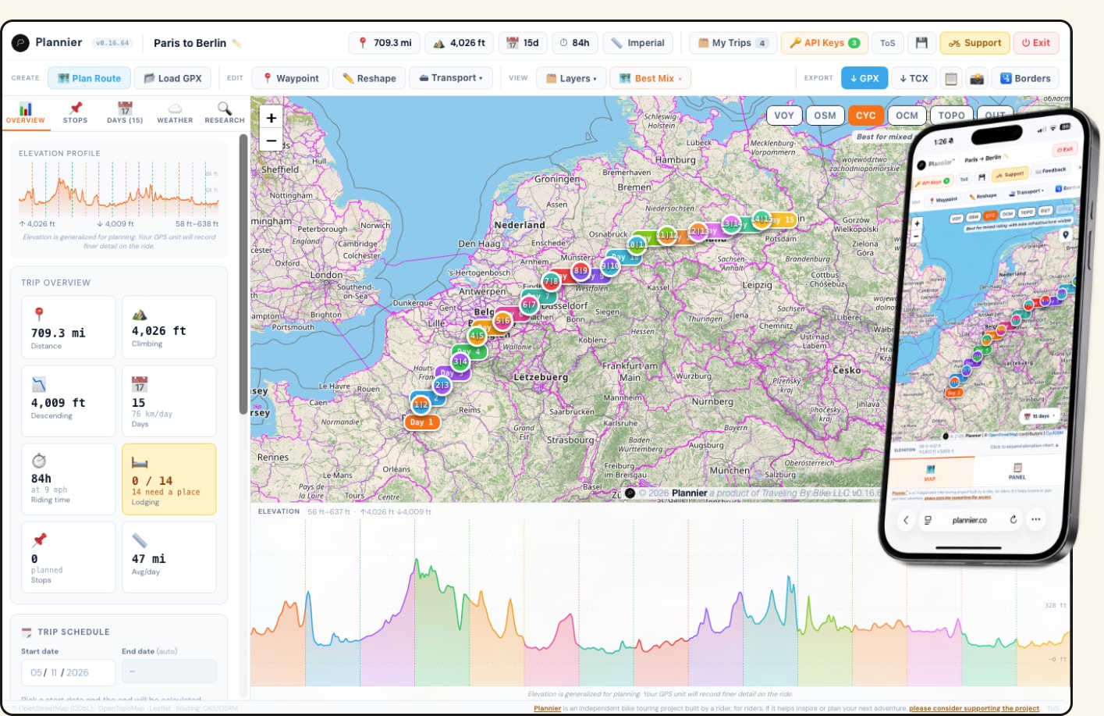Open the consider supporting the project link
1104x716 pixels.
coord(974,708)
